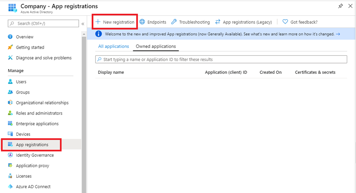This screenshot has width=356, height=193.
Task: Sort by Created On column
Action: click(x=270, y=72)
